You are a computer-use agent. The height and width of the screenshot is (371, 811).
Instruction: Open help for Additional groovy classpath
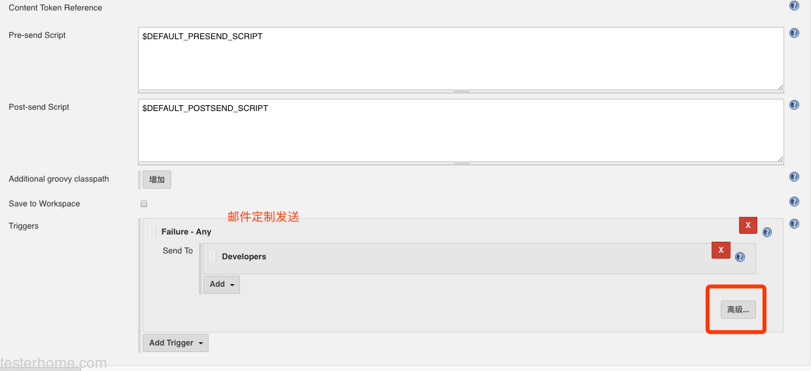pos(794,177)
